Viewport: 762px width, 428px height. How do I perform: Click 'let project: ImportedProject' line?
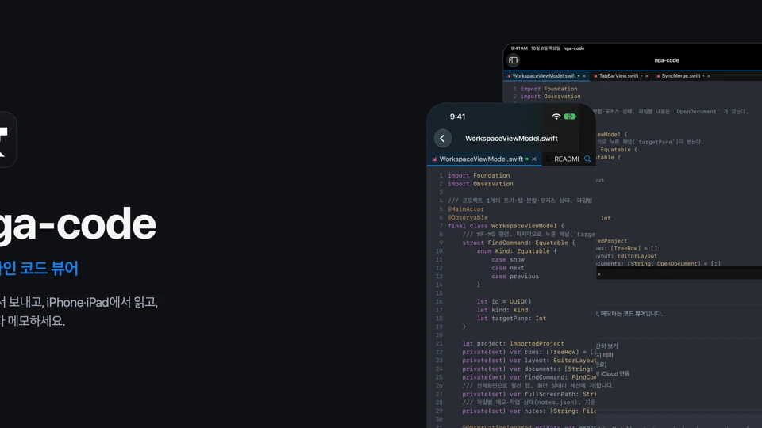coord(514,343)
